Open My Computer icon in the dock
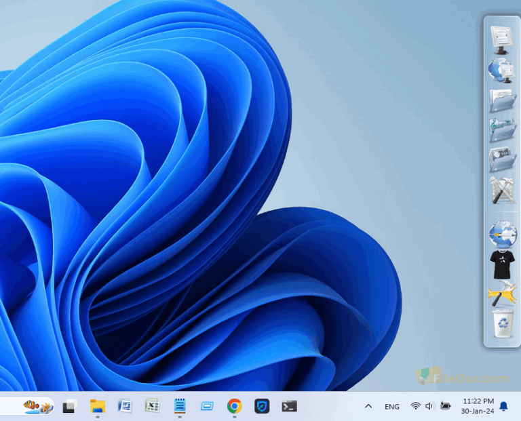 point(502,39)
